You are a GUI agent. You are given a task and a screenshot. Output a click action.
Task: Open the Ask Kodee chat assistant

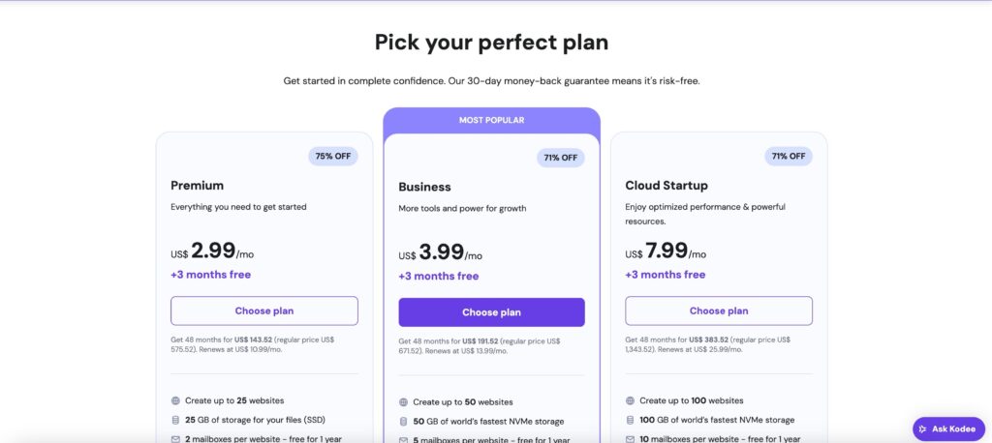pyautogui.click(x=948, y=429)
